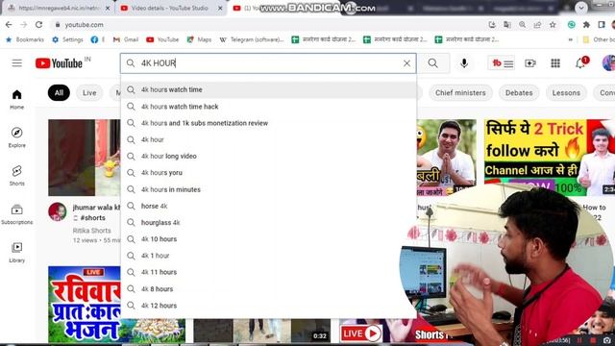Open the browser side panel icon
Viewport: 615px width, 346px height.
(x=602, y=25)
